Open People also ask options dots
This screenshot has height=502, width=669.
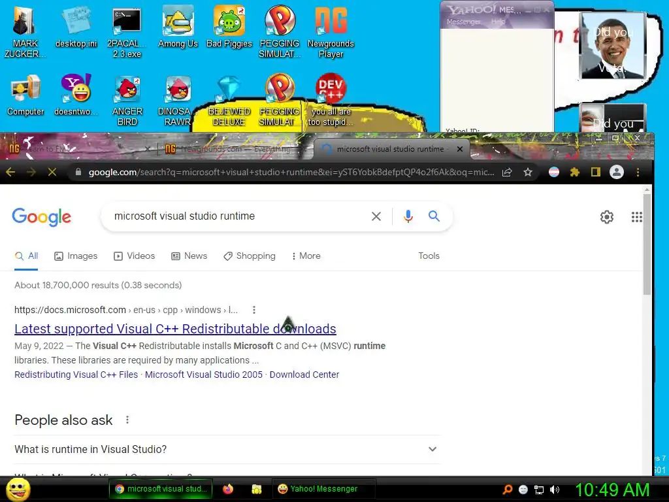point(127,420)
